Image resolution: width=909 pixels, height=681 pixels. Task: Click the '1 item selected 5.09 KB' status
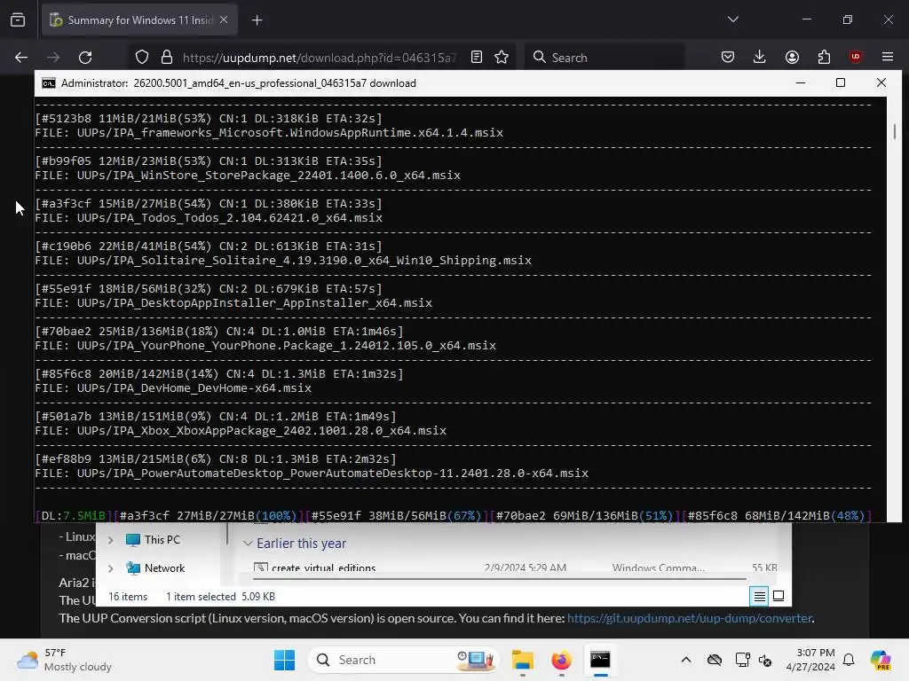220,597
